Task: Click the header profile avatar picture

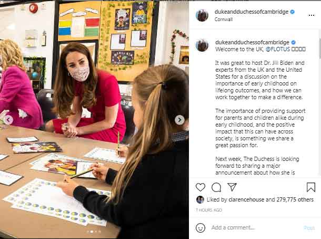Action: [x=202, y=15]
